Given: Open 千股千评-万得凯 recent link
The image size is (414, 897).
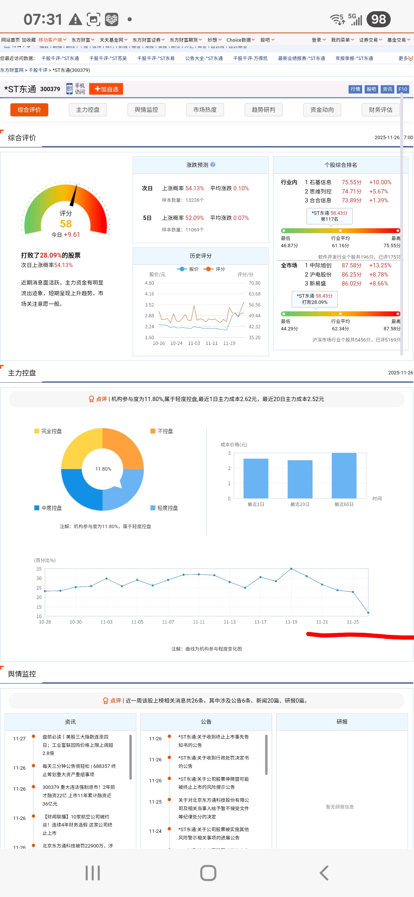Looking at the screenshot, I should pyautogui.click(x=250, y=58).
